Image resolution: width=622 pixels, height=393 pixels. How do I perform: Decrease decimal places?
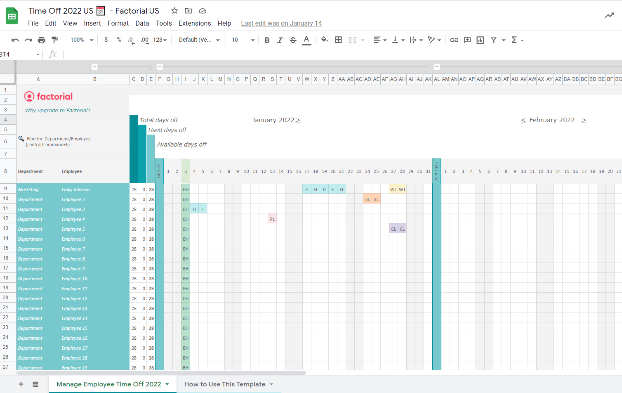[131, 40]
